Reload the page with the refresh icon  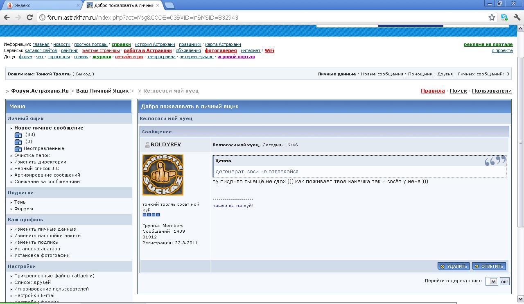29,17
